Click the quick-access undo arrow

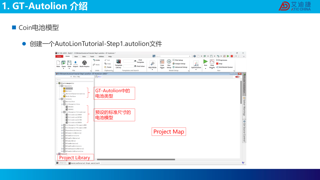click(218, 56)
